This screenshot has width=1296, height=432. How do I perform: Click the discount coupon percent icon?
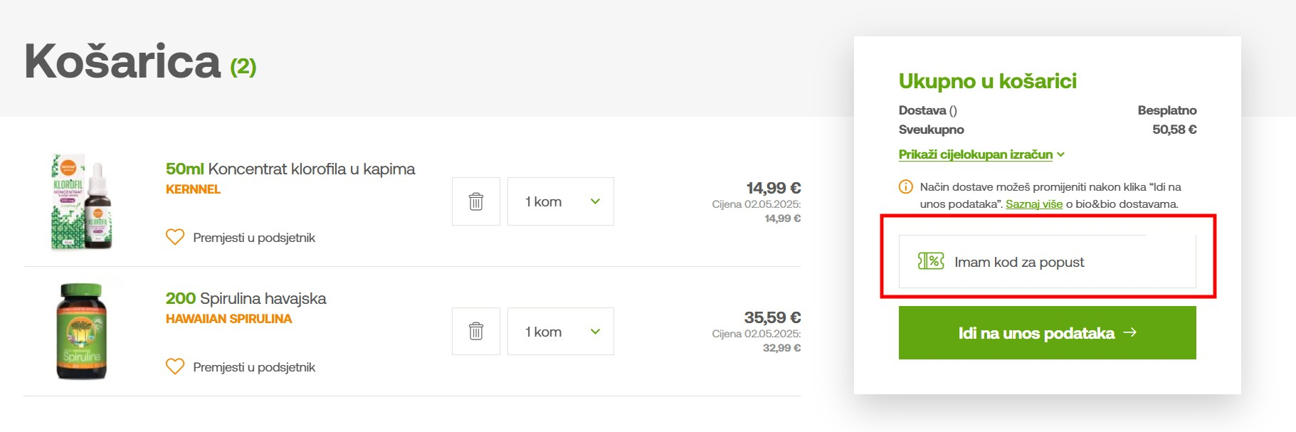pyautogui.click(x=931, y=261)
